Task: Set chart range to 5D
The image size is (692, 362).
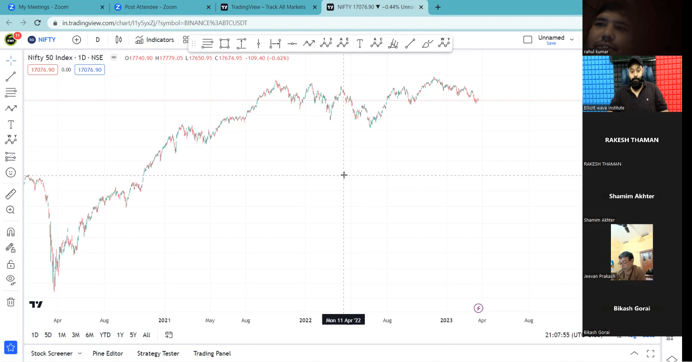Action: [x=48, y=335]
